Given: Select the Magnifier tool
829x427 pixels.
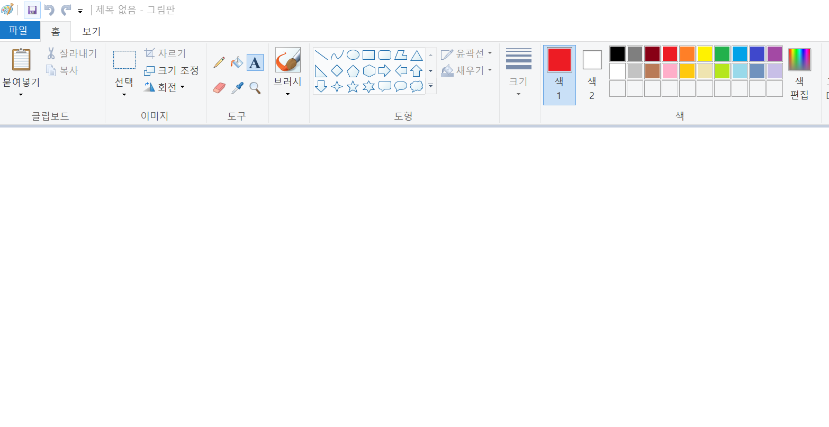Looking at the screenshot, I should [255, 88].
